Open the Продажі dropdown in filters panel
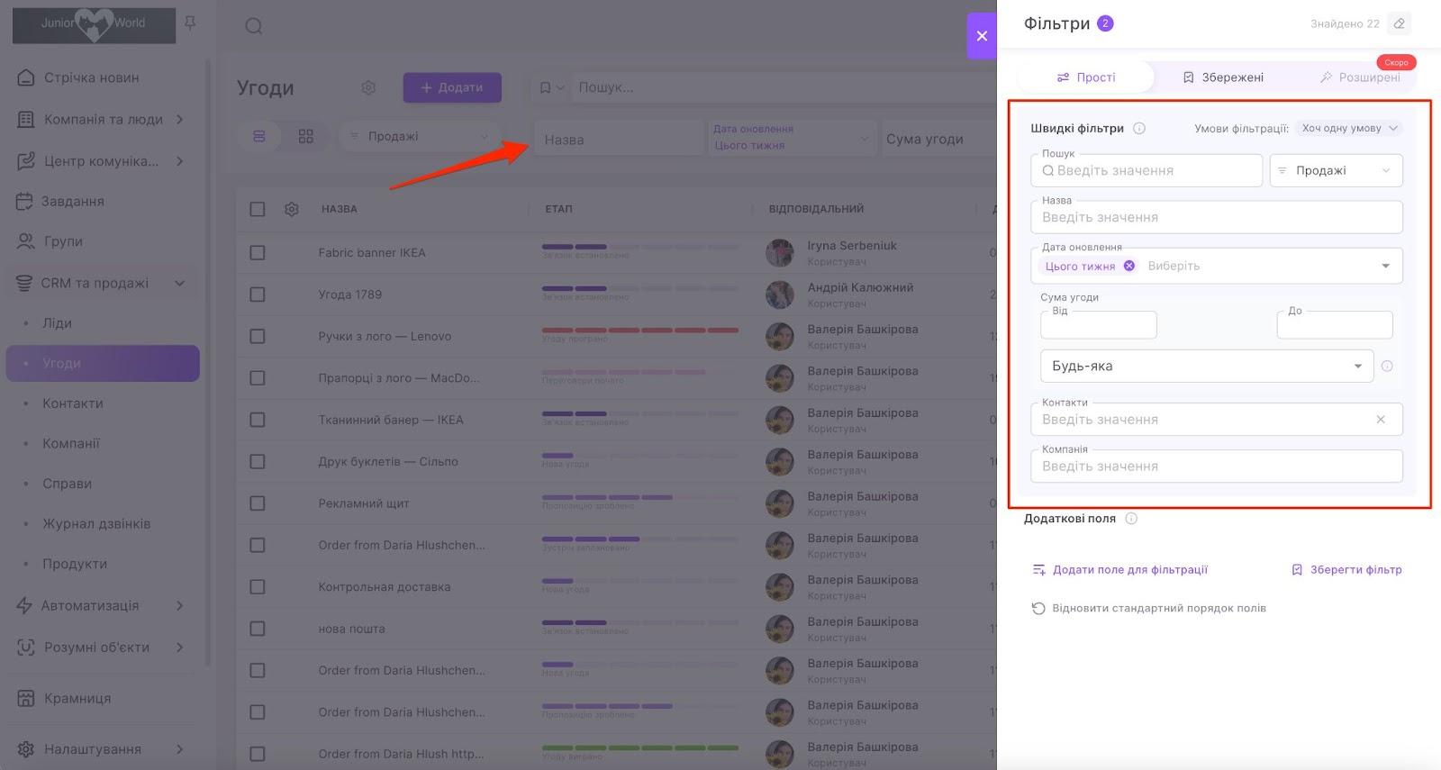The image size is (1441, 770). (1336, 170)
